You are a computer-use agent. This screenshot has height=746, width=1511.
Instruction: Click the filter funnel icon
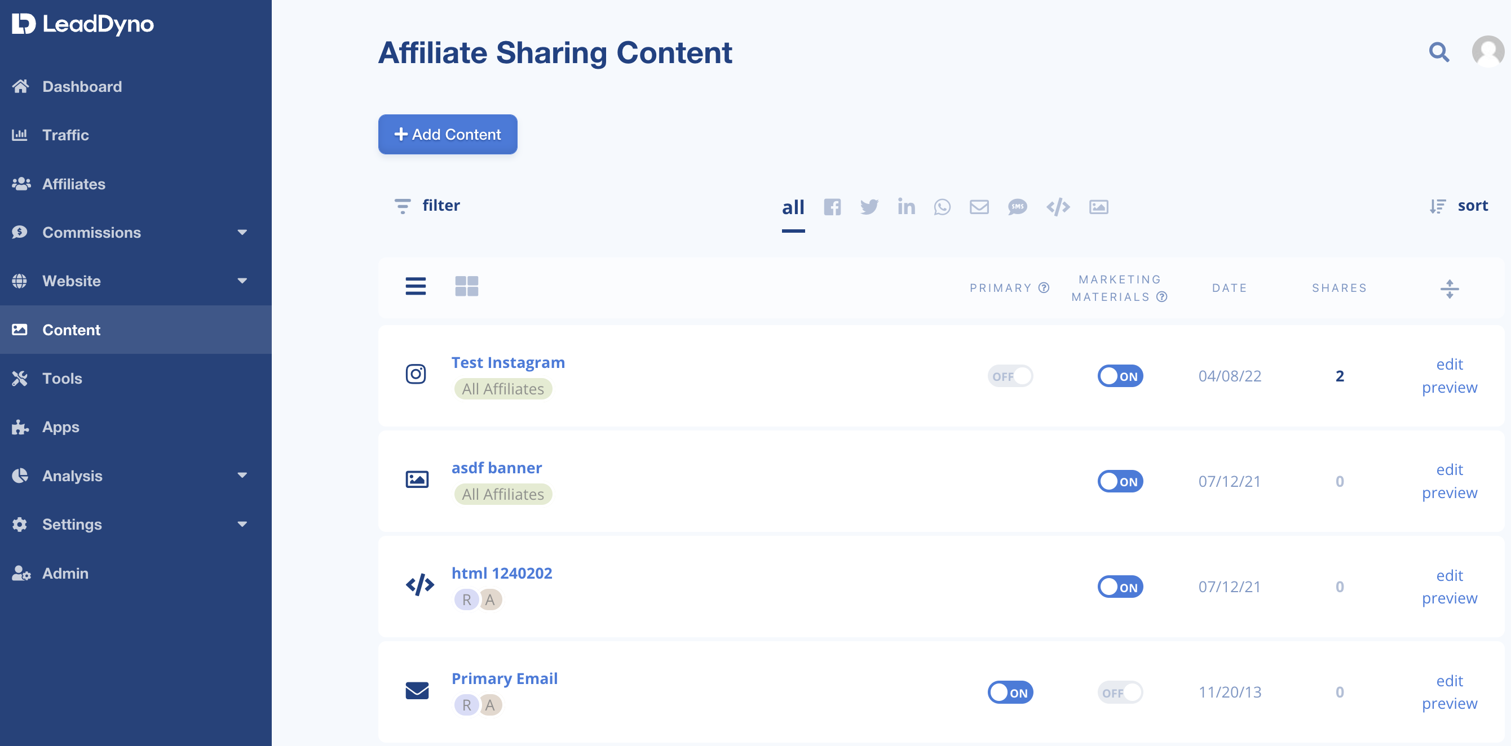[403, 206]
